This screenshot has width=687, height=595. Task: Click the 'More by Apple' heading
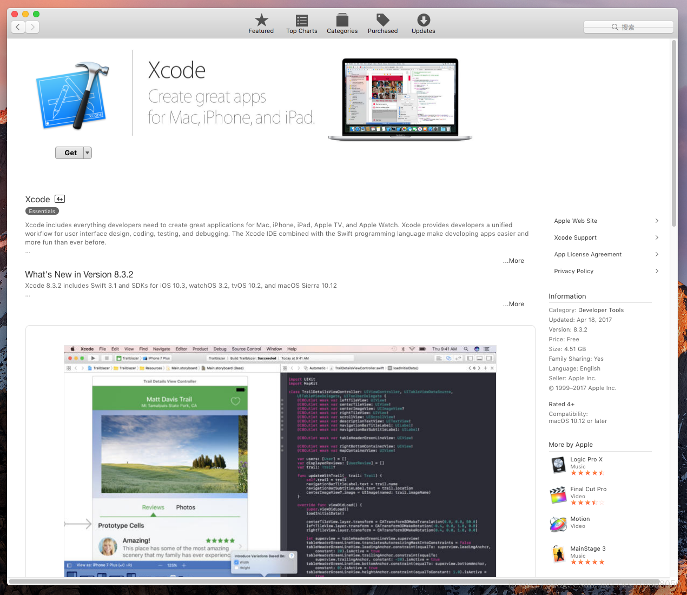click(571, 445)
